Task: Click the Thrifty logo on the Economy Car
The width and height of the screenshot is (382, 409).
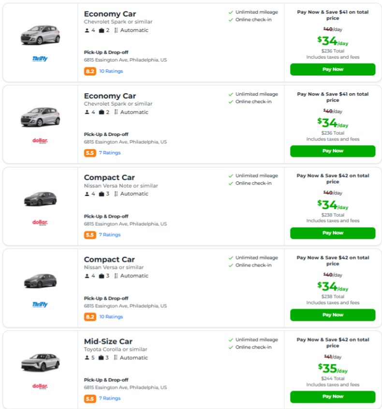Action: (41, 60)
